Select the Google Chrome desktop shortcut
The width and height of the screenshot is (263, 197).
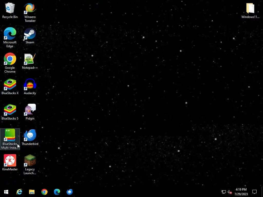pyautogui.click(x=10, y=63)
